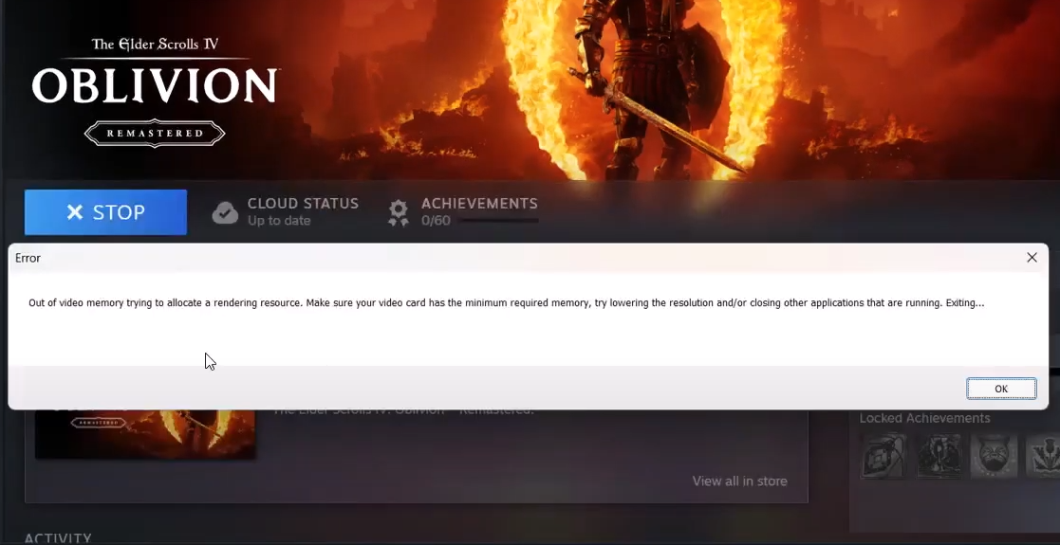Viewport: 1060px width, 545px height.
Task: Select the fourth locked achievement icon
Action: tap(1042, 456)
